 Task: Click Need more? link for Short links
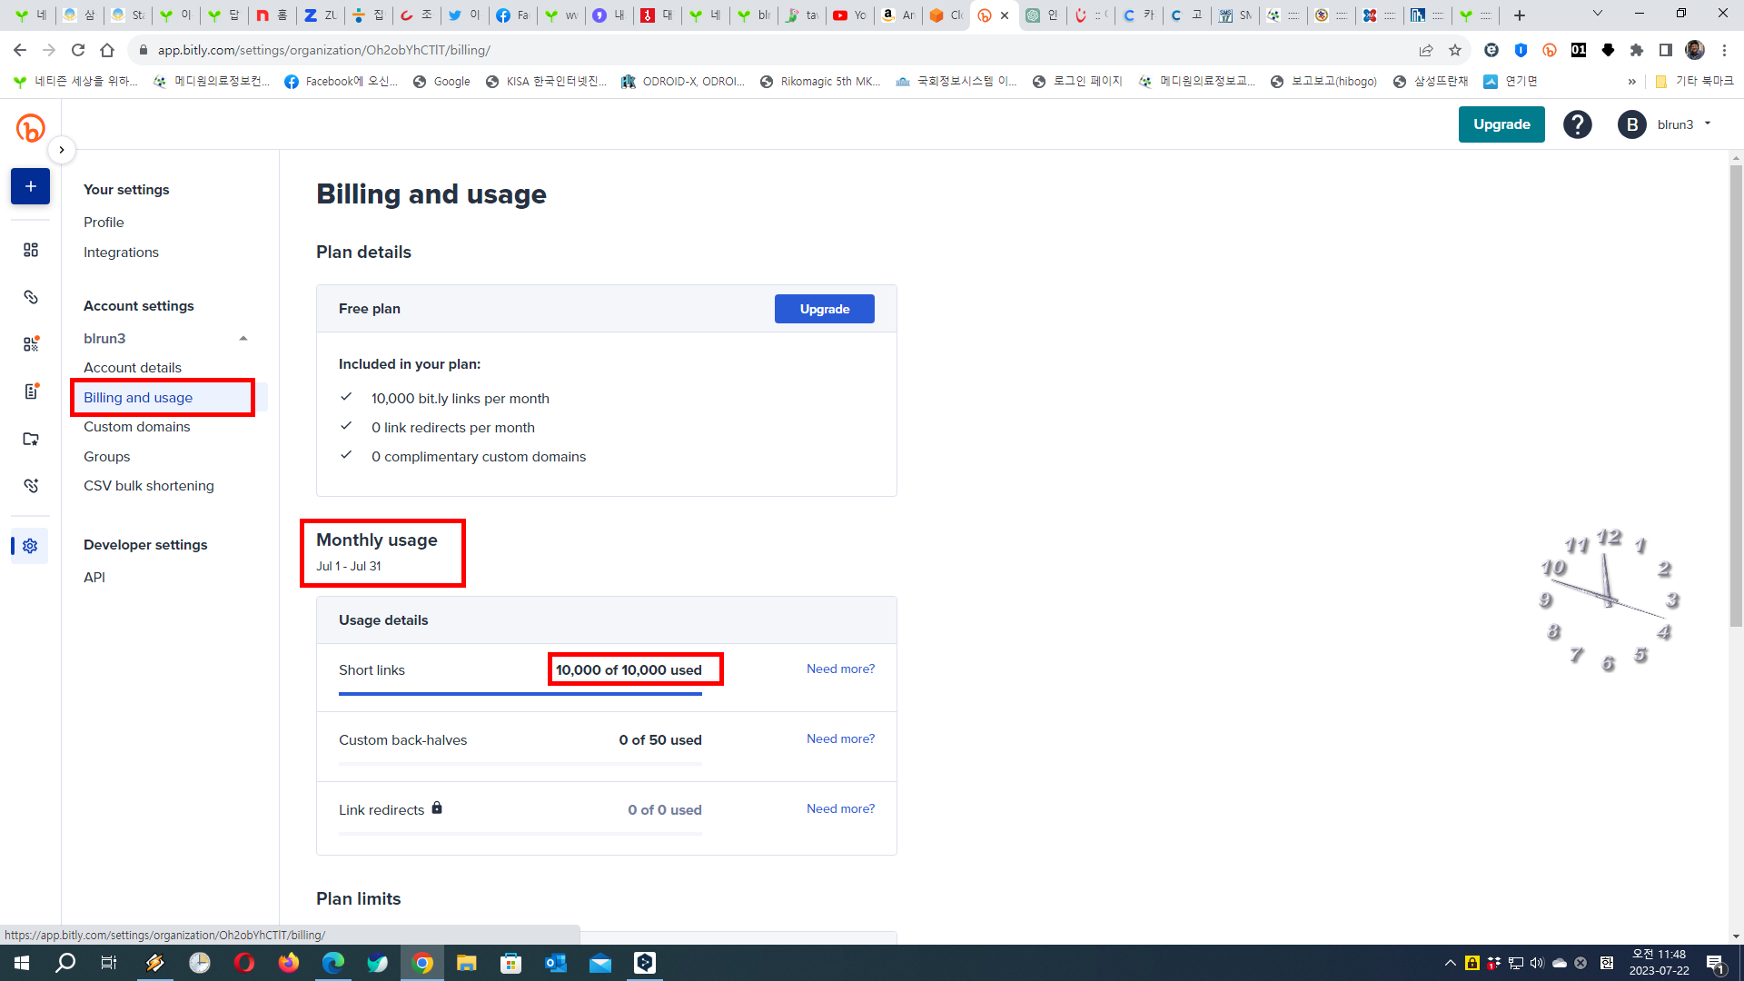click(x=840, y=669)
